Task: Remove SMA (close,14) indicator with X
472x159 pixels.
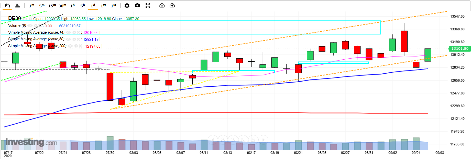Action: [x=78, y=32]
